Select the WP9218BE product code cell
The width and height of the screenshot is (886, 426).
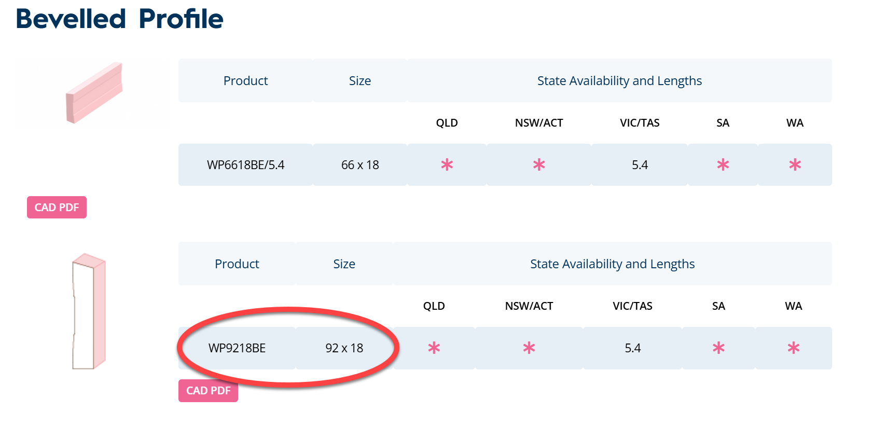click(x=237, y=348)
